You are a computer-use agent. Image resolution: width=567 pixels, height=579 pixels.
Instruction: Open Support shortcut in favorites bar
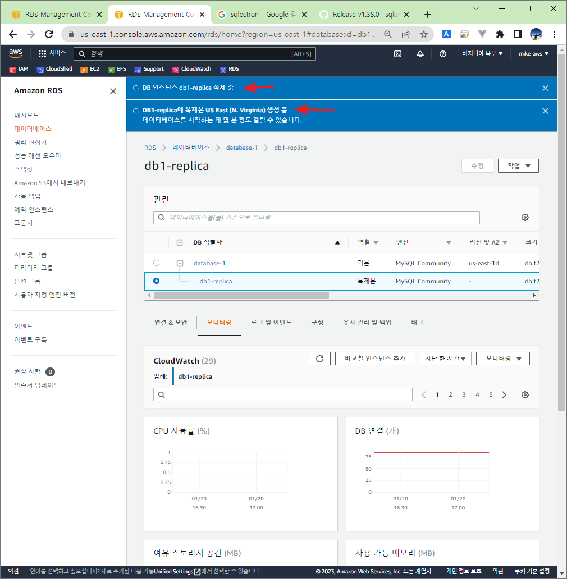coord(149,69)
